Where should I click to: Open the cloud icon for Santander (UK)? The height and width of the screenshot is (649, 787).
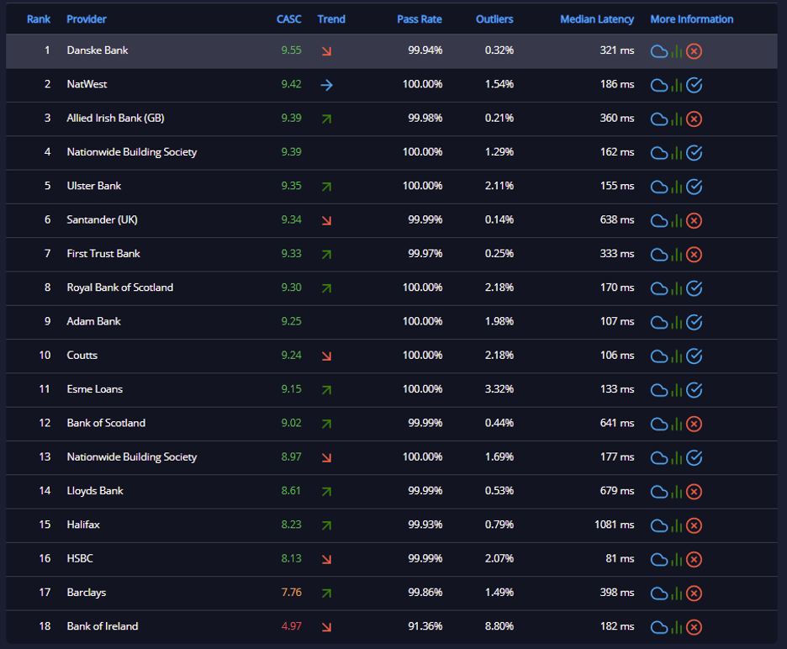pyautogui.click(x=658, y=221)
